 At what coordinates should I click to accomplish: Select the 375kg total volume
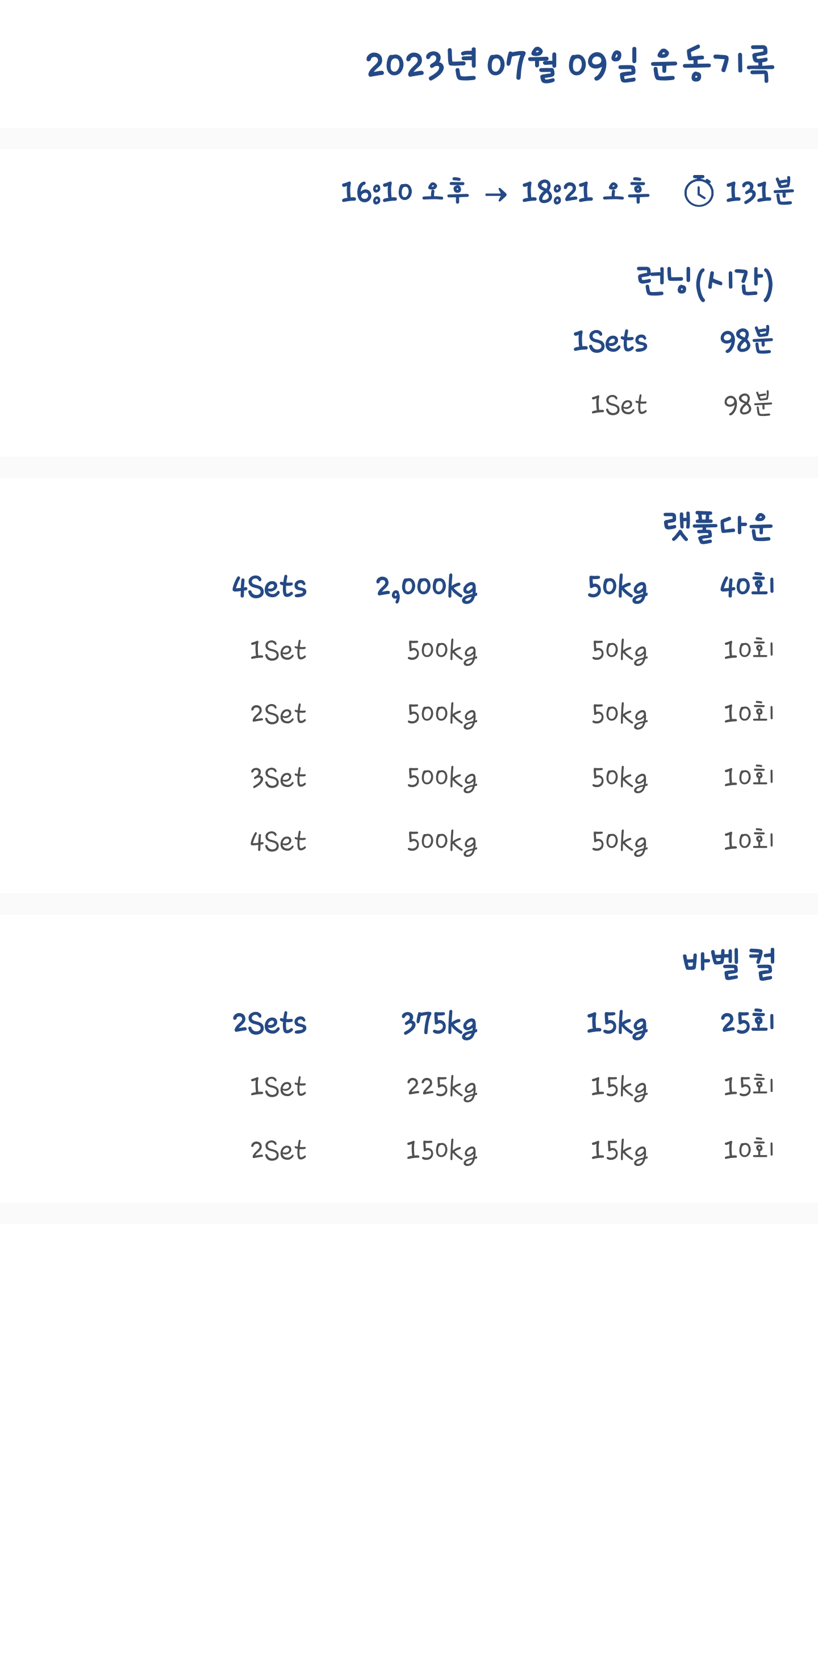tap(439, 1023)
